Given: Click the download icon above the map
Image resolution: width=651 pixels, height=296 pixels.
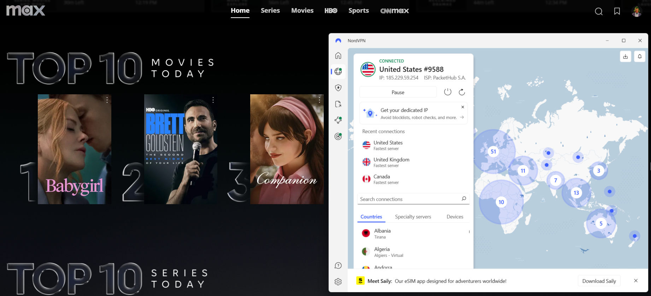Looking at the screenshot, I should [626, 57].
